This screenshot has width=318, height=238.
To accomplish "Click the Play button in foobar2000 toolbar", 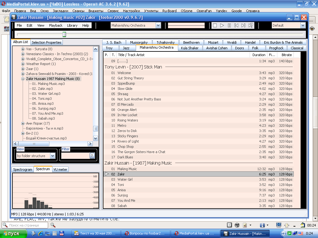I will tap(222, 25).
